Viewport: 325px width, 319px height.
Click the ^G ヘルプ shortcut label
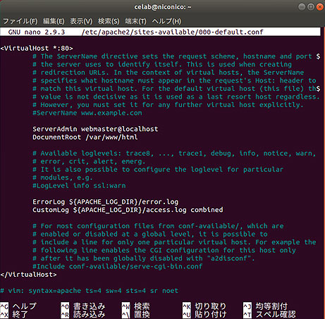pyautogui.click(x=18, y=306)
